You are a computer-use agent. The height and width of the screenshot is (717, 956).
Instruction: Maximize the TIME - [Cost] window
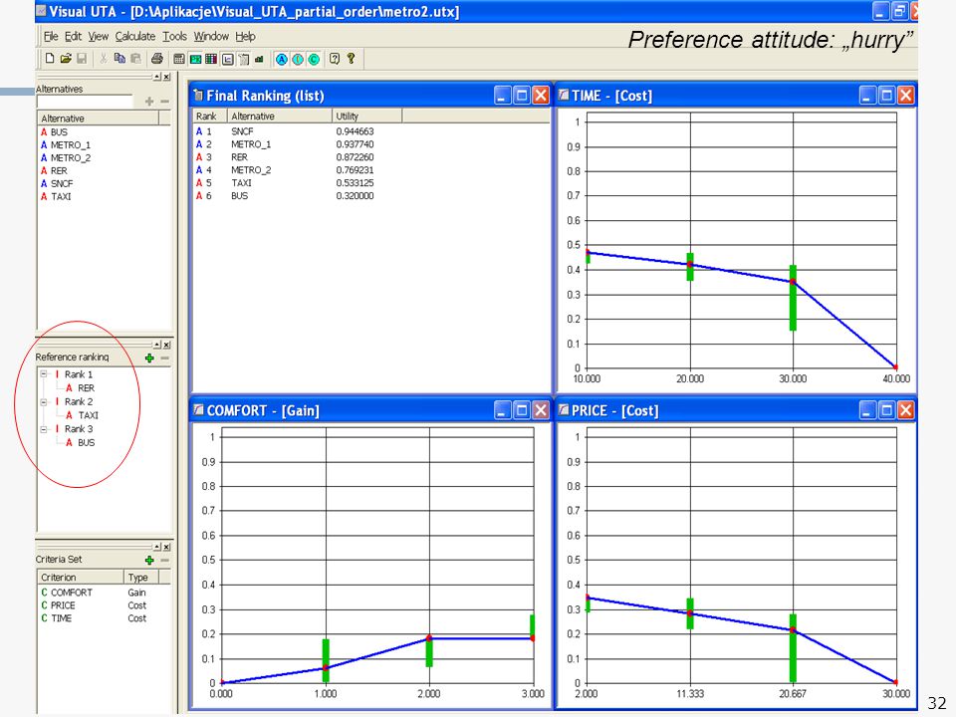(887, 96)
